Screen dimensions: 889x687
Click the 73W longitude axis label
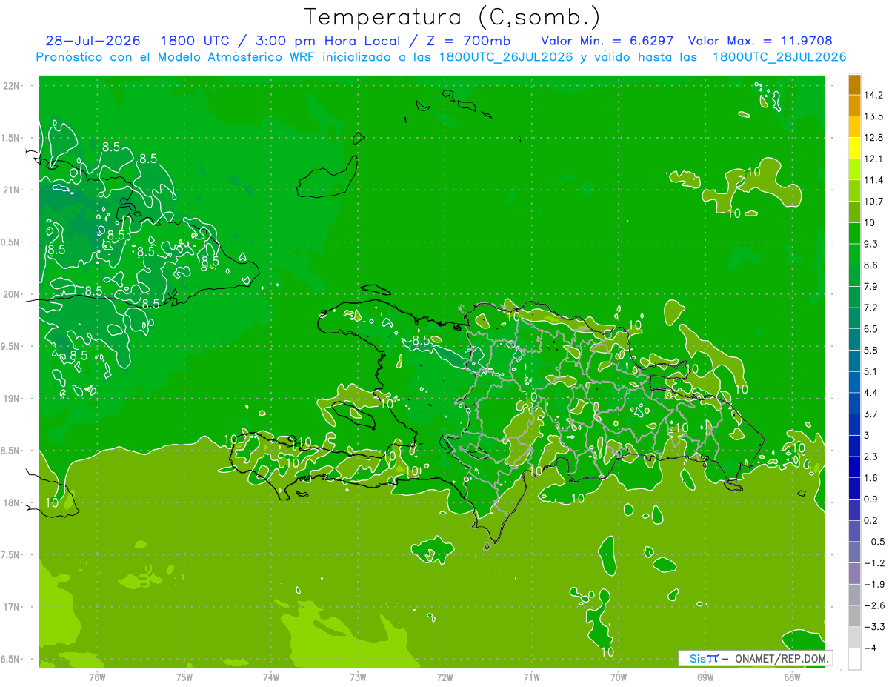pyautogui.click(x=358, y=677)
